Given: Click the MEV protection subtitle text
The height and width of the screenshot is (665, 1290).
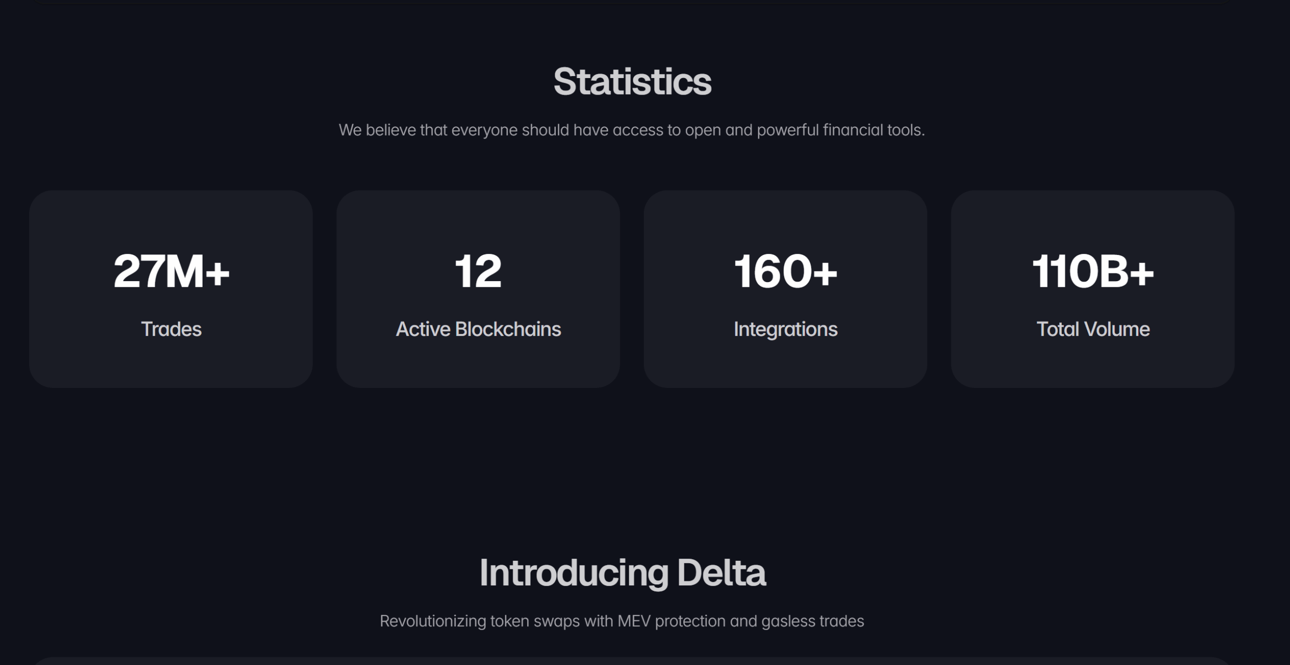Looking at the screenshot, I should [x=622, y=621].
